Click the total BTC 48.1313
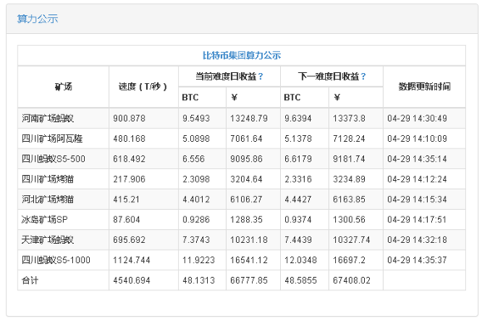 click(x=199, y=280)
